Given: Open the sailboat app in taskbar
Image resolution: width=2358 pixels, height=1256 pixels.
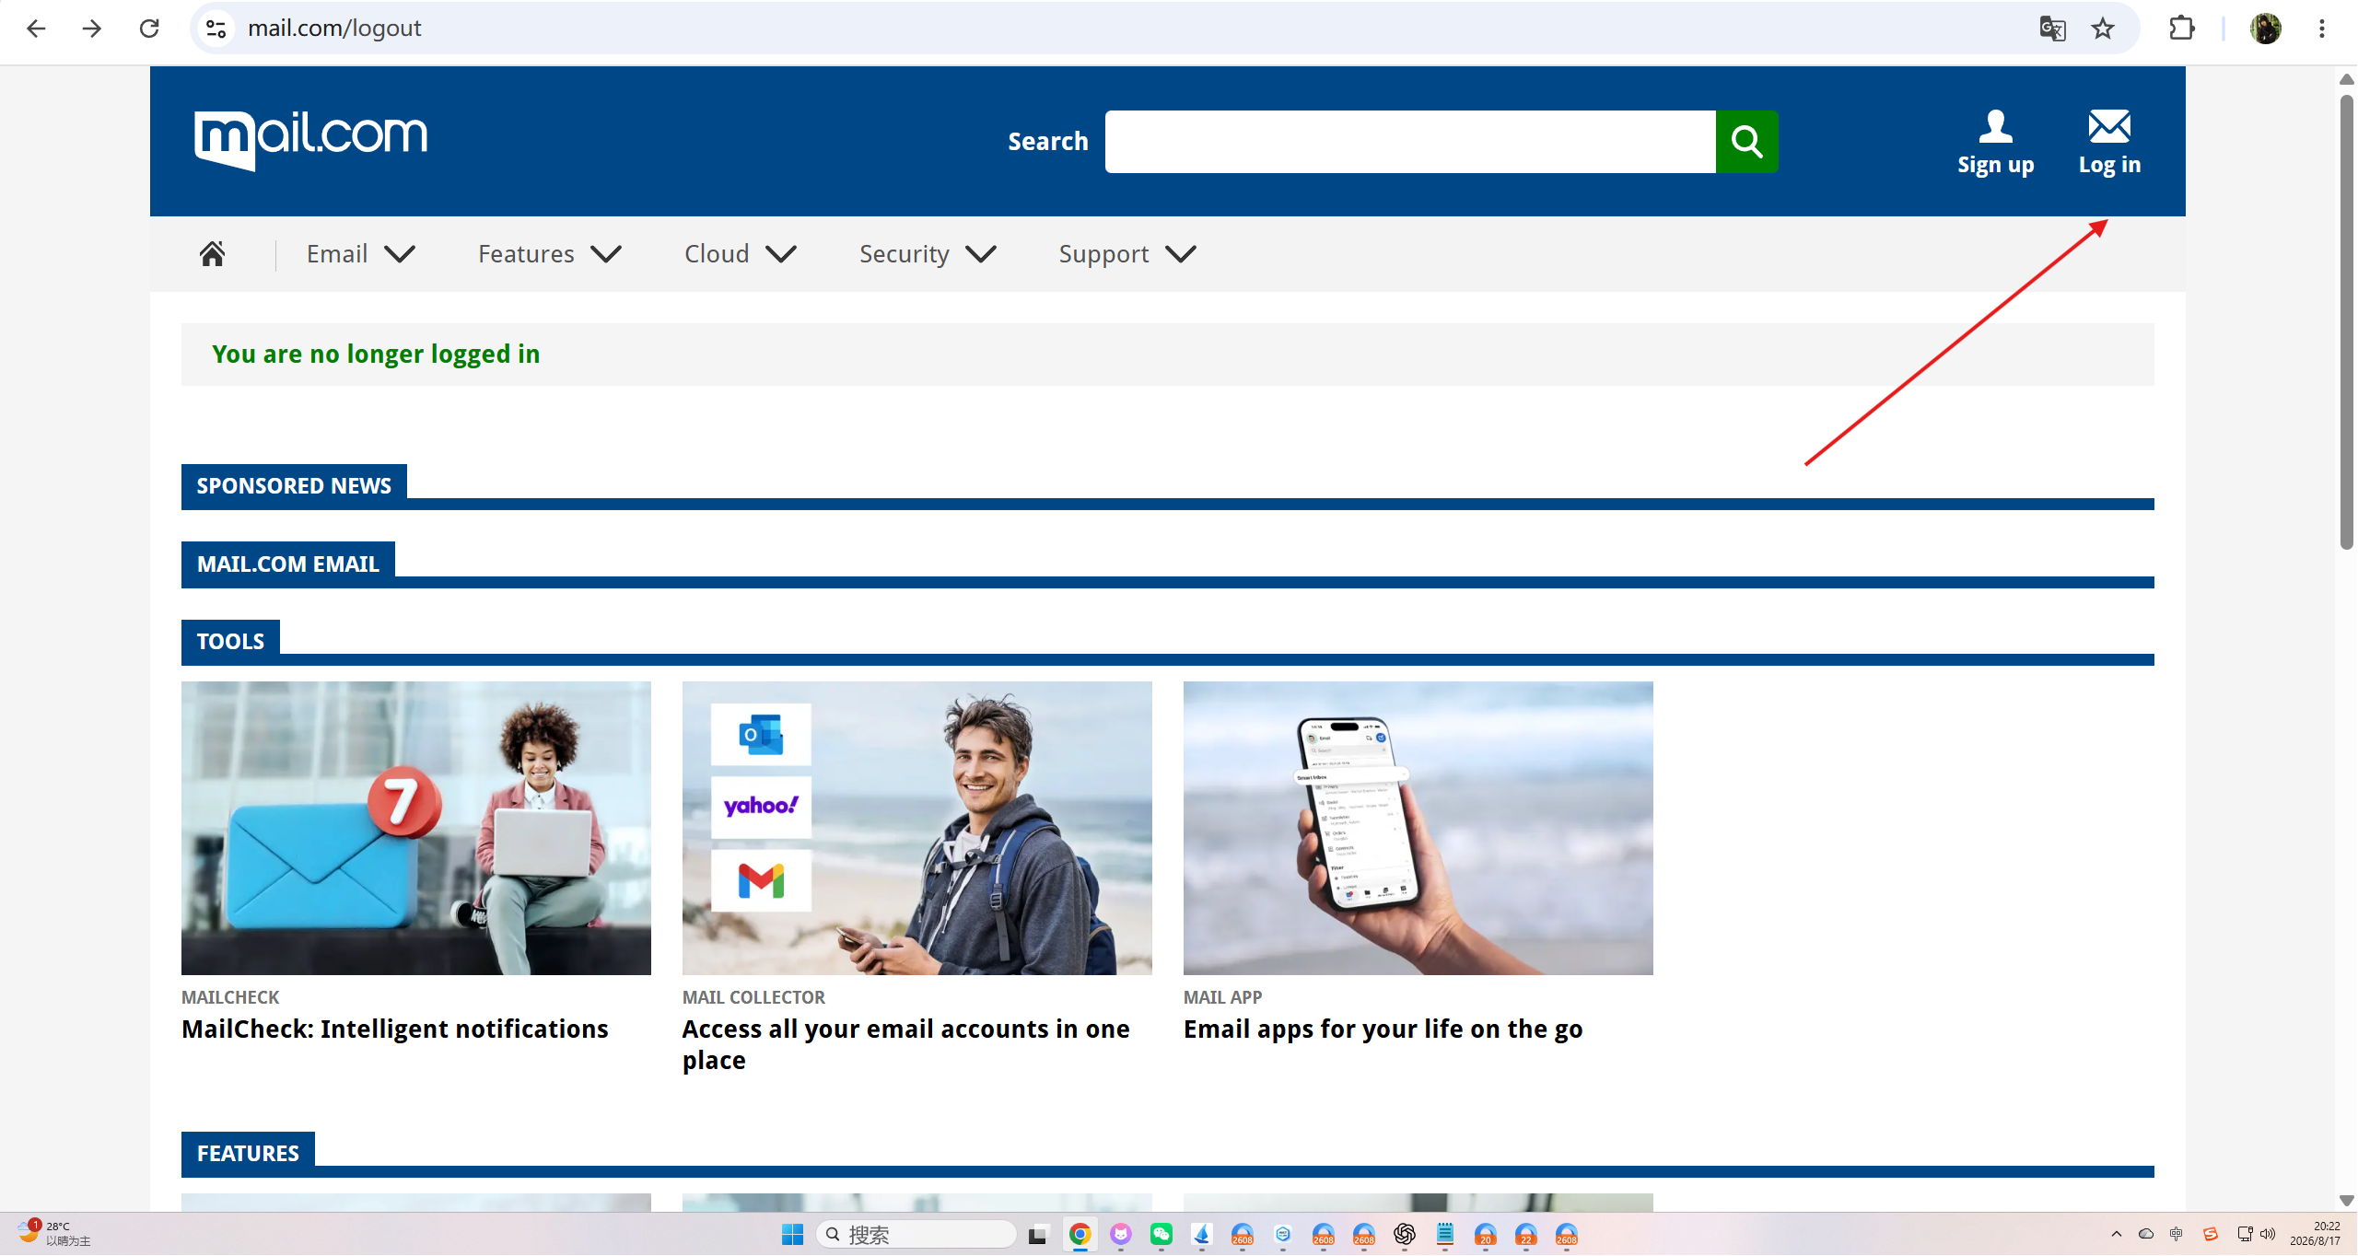Looking at the screenshot, I should click(1201, 1235).
